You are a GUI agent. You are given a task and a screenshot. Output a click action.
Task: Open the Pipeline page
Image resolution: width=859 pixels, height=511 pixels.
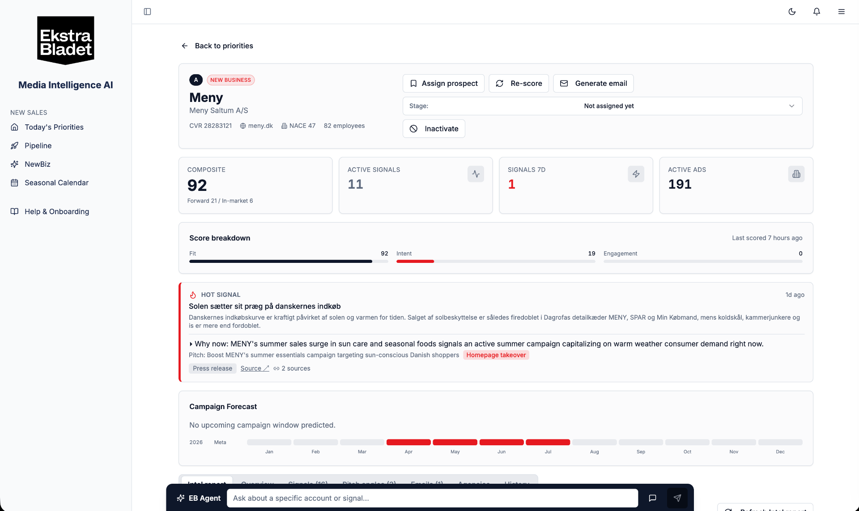pos(38,146)
